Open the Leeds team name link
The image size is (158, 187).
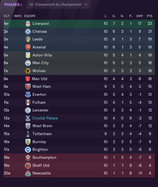pyautogui.click(x=38, y=39)
